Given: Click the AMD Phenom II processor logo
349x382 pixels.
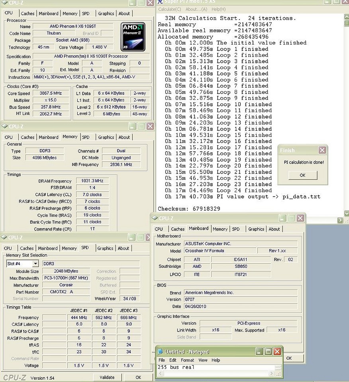Looking at the screenshot, I should pyautogui.click(x=133, y=37).
